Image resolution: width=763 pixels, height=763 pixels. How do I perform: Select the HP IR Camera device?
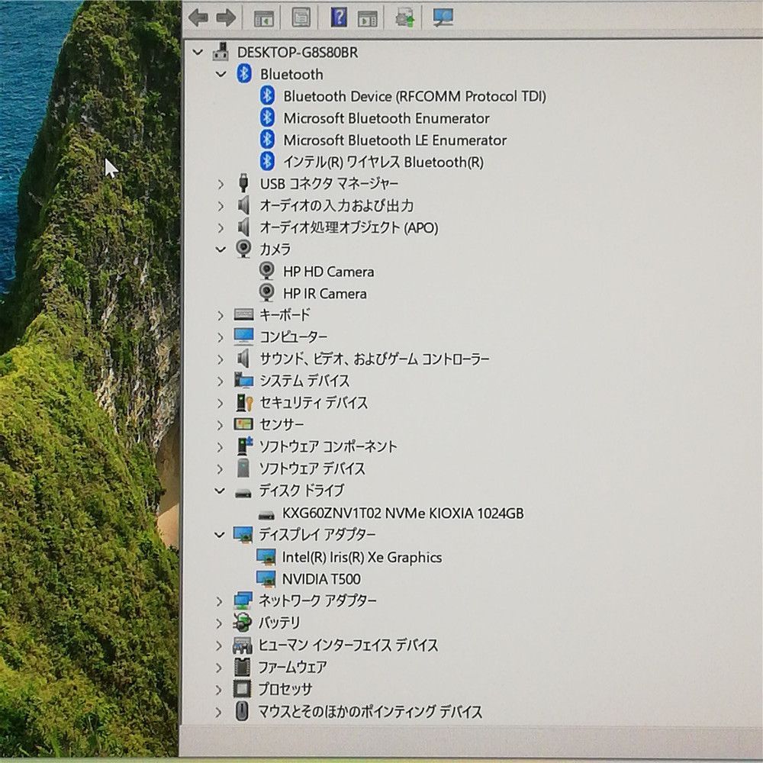pyautogui.click(x=324, y=294)
